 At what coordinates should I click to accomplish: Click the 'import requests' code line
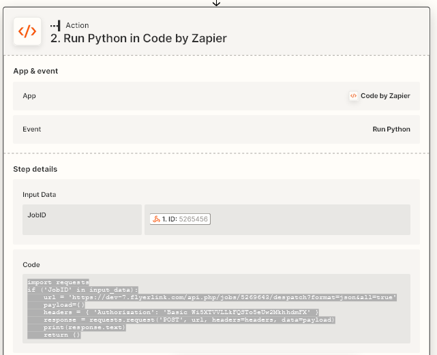[x=58, y=282]
